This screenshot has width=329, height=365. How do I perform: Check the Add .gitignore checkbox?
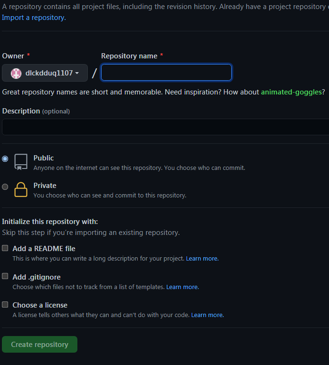5,276
